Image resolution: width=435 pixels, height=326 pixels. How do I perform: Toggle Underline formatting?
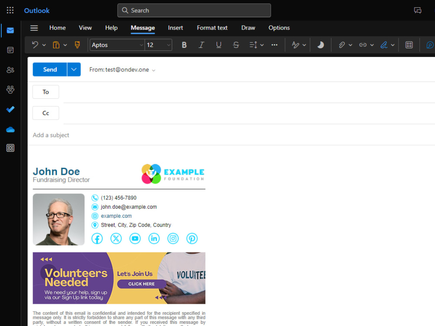[x=219, y=45]
